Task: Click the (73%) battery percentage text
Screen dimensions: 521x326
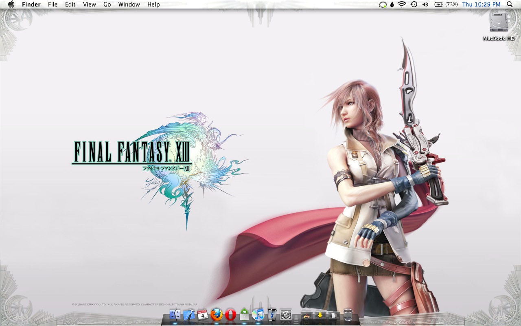Action: (x=452, y=4)
